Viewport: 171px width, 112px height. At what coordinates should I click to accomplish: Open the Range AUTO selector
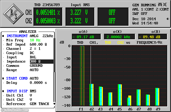[x=34, y=70]
